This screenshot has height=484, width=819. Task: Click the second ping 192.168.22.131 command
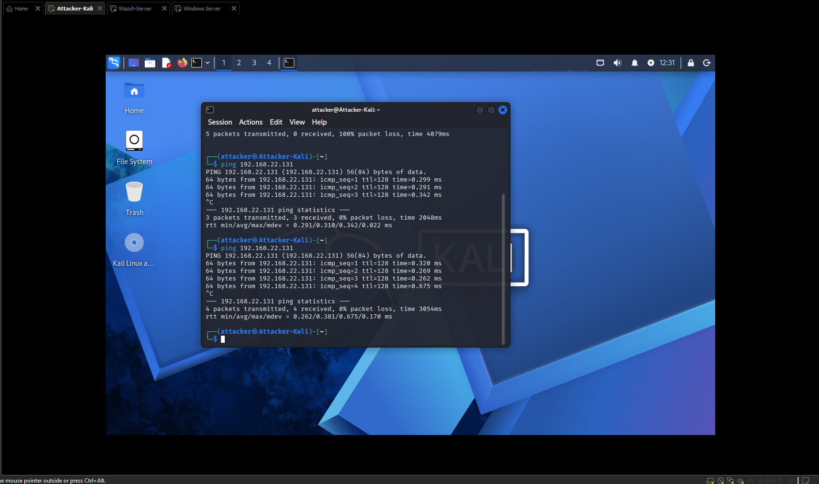(x=257, y=248)
